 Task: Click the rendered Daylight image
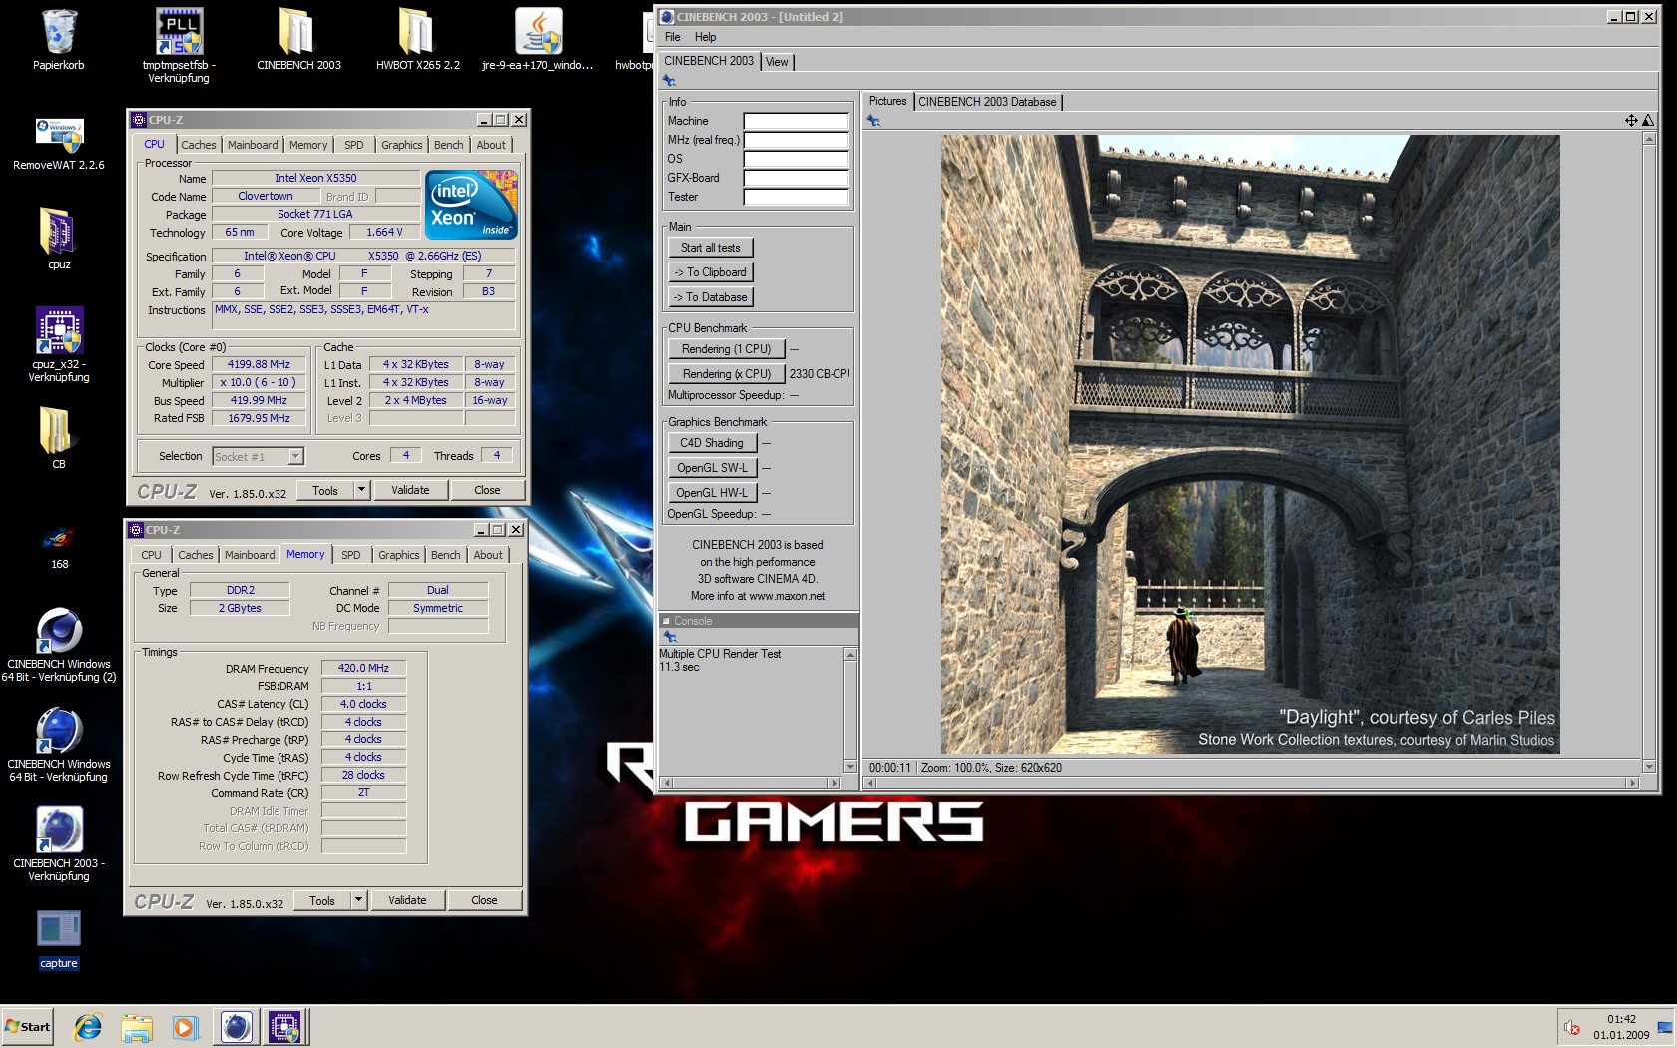1250,444
